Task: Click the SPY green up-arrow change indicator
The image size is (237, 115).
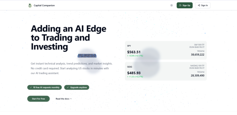Action: [135, 56]
